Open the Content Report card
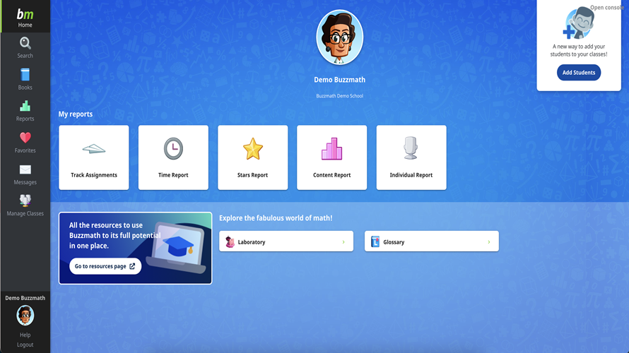 331,157
